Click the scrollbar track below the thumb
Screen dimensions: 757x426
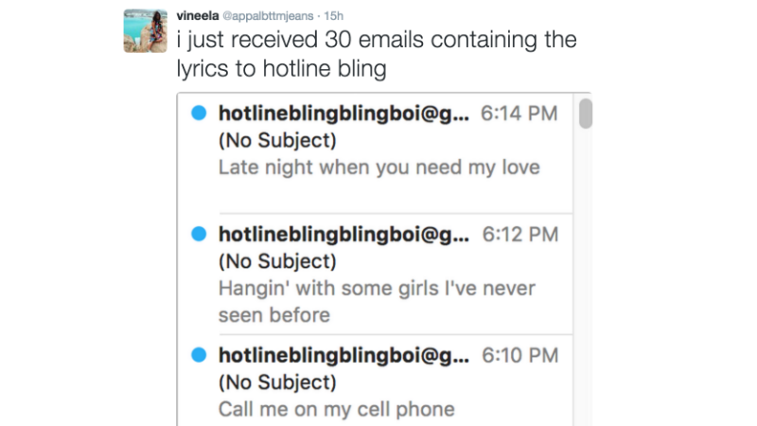pos(586,284)
